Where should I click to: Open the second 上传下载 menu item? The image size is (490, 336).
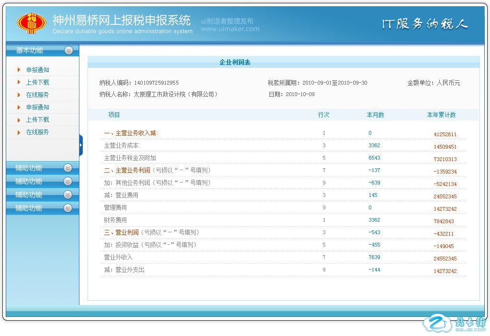point(37,119)
